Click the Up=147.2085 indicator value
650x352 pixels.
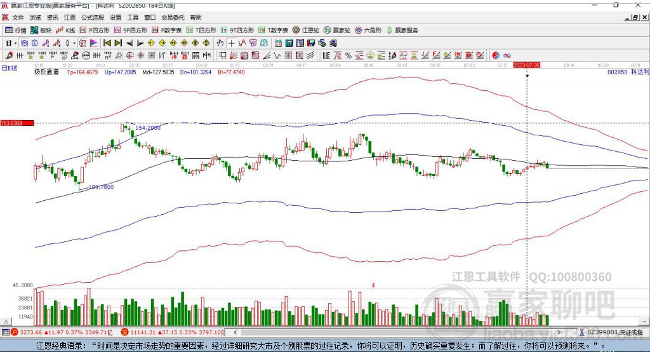[x=120, y=72]
